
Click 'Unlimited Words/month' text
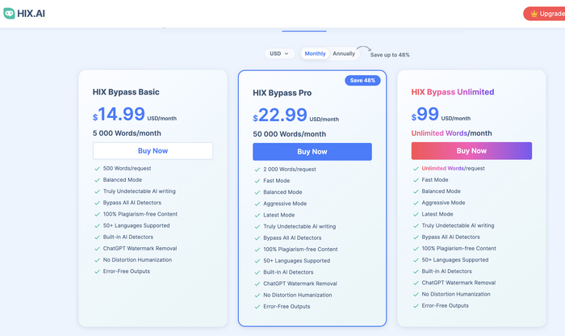[x=451, y=133]
